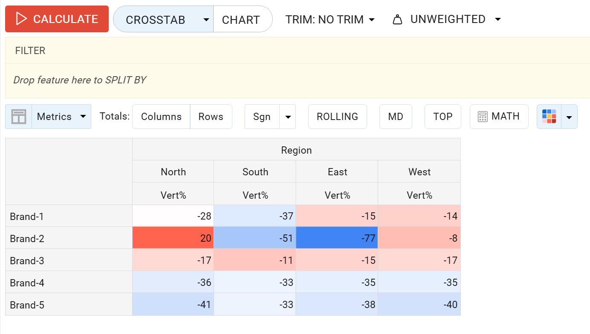Toggle Rows totals on
Image resolution: width=590 pixels, height=334 pixels.
(211, 116)
